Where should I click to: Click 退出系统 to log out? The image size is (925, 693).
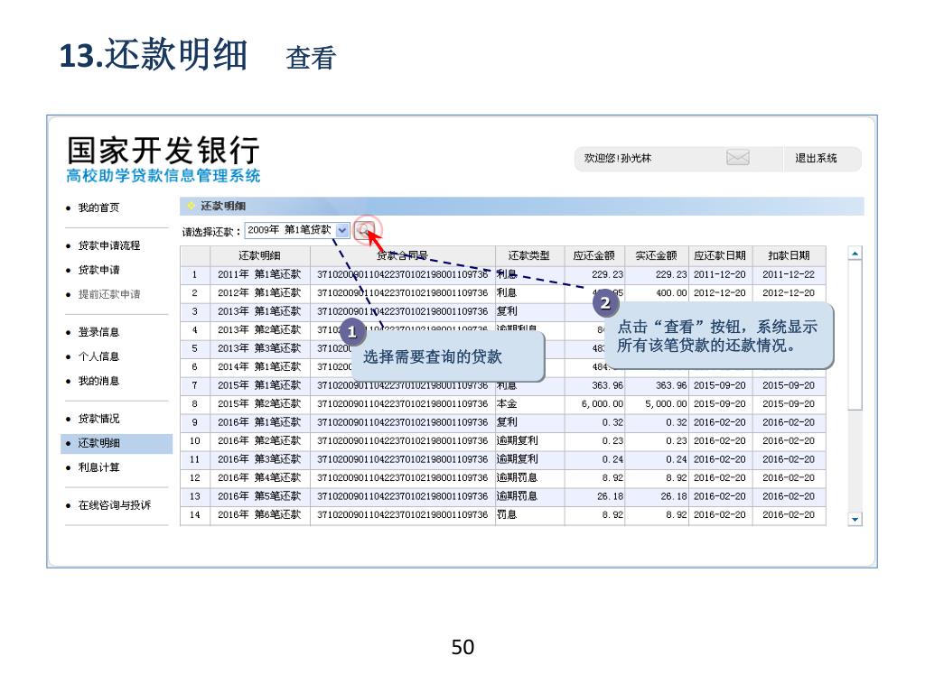[x=816, y=158]
